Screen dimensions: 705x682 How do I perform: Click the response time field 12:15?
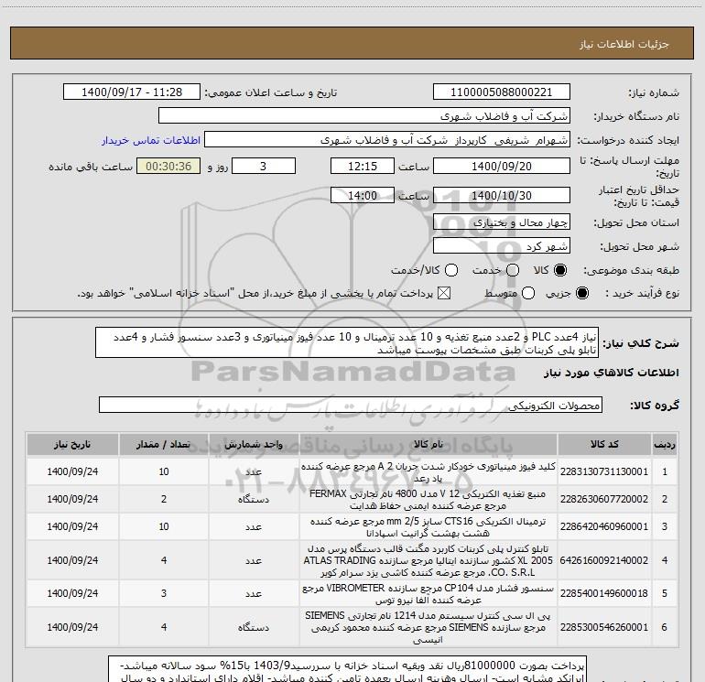(x=363, y=166)
